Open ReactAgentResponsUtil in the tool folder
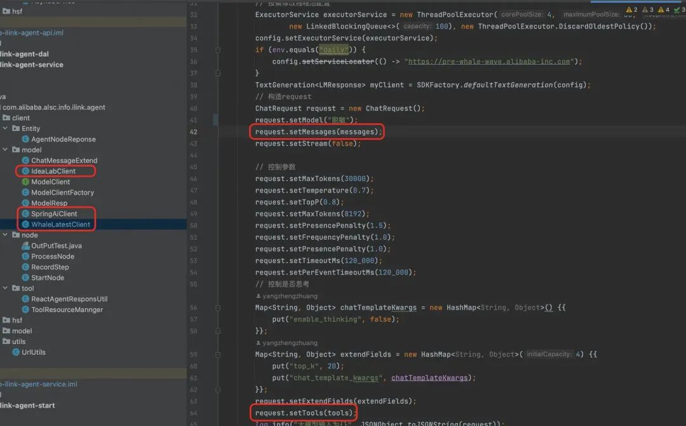 tap(69, 299)
